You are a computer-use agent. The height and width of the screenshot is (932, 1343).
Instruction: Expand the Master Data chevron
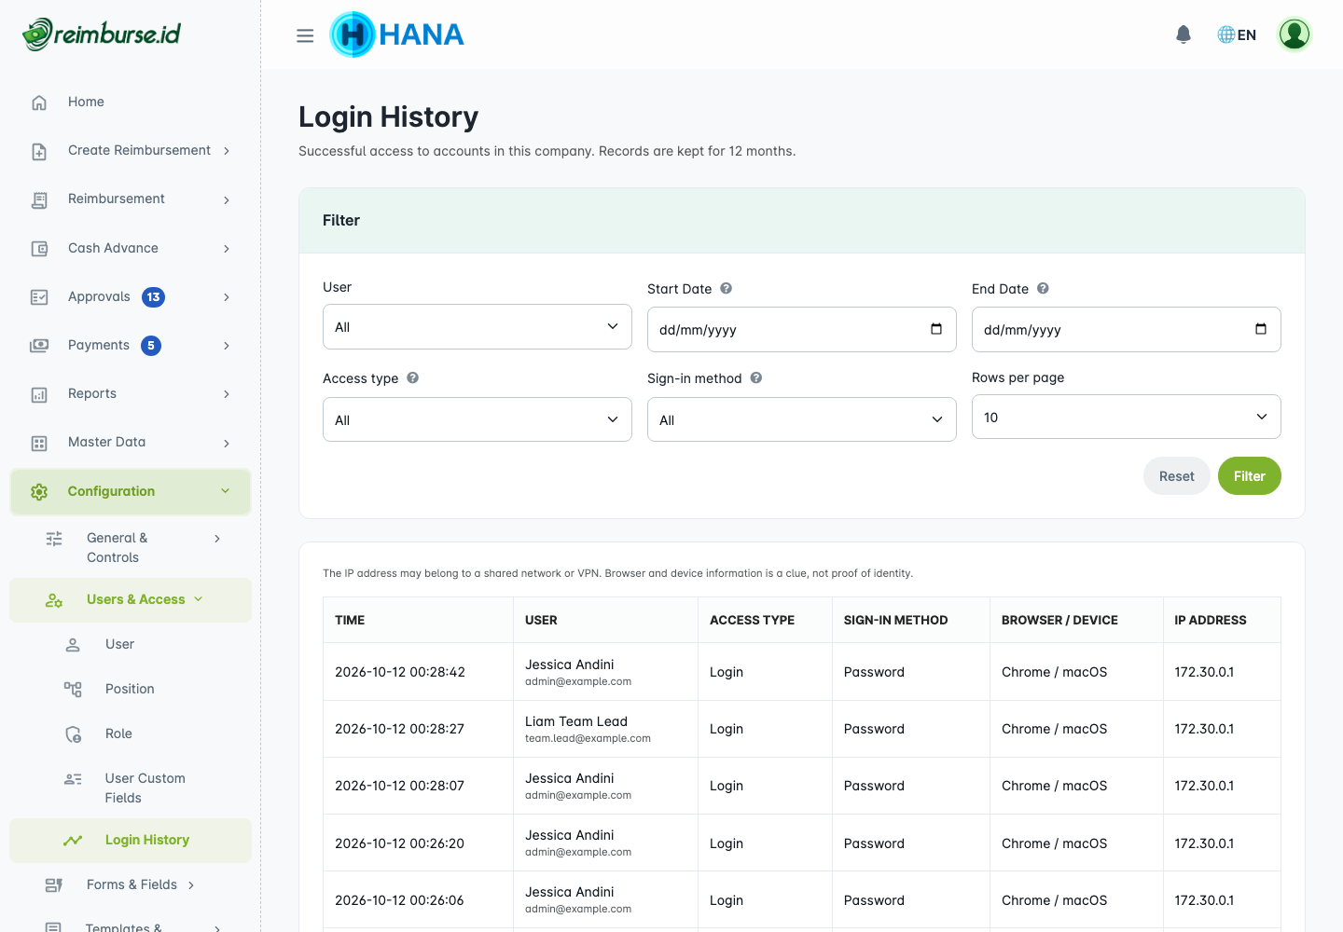click(227, 443)
